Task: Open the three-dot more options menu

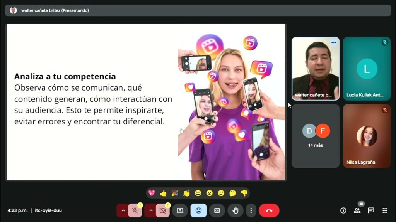Action: point(251,210)
